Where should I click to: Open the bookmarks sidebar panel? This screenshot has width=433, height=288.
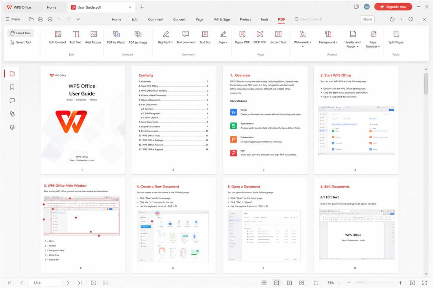coord(12,87)
